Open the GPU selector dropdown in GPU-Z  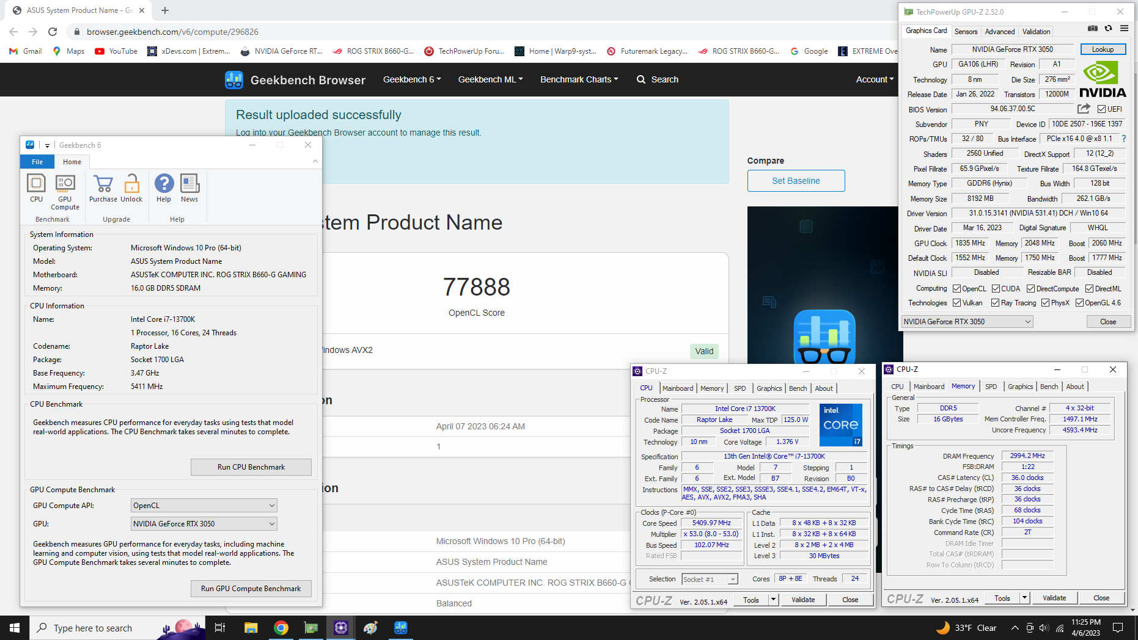click(967, 322)
